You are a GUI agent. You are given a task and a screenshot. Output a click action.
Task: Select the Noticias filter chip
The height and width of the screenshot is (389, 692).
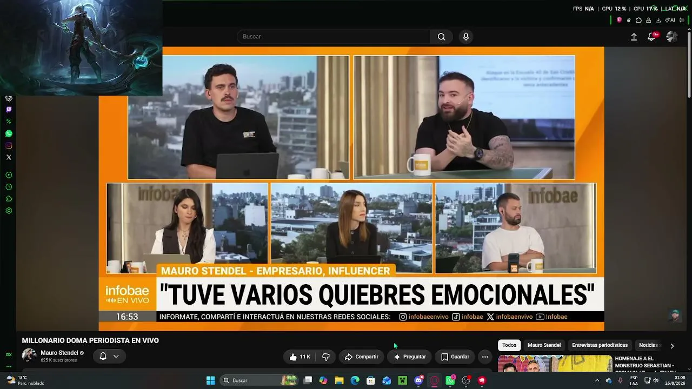click(x=649, y=345)
